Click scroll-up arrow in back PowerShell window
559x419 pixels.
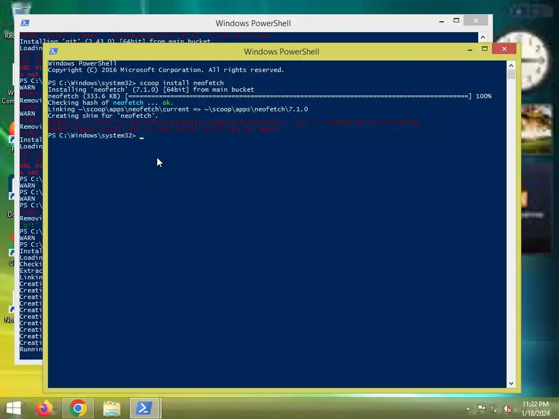(x=483, y=37)
